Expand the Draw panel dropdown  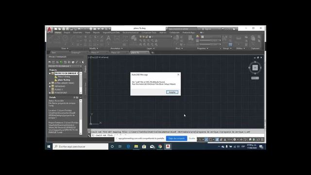coord(65,49)
